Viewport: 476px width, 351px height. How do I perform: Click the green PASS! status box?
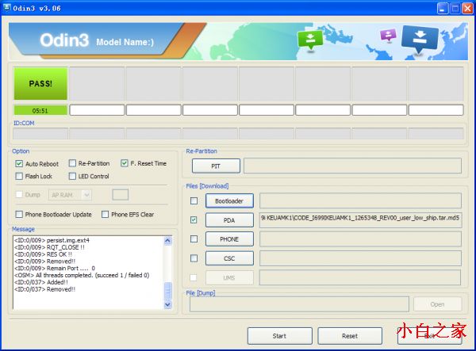[x=40, y=84]
